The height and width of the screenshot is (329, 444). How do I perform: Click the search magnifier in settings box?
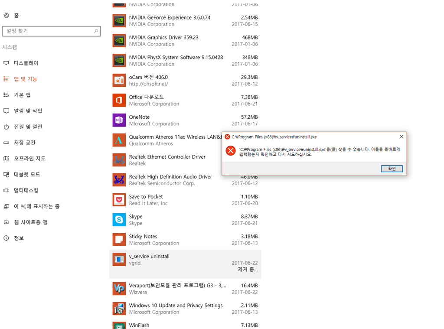(96, 31)
